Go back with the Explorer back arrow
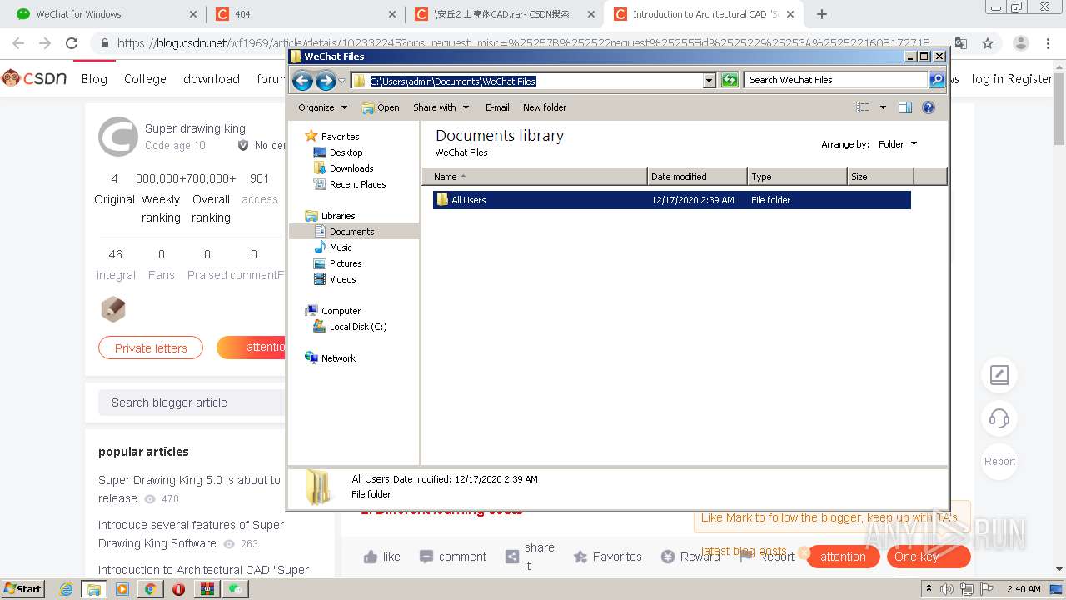The height and width of the screenshot is (600, 1066). pos(302,80)
